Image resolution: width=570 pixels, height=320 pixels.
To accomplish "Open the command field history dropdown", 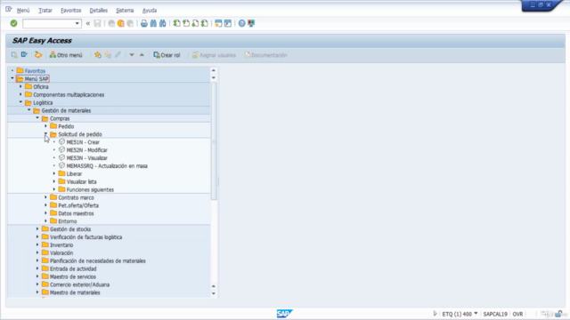I will click(x=77, y=24).
